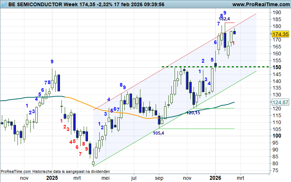Click the sep label on the time axis
This screenshot has width=291, height=182.
160,178
